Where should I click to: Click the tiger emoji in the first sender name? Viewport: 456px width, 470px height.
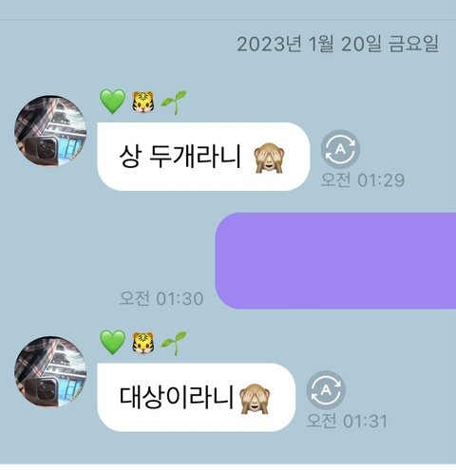coord(143,102)
